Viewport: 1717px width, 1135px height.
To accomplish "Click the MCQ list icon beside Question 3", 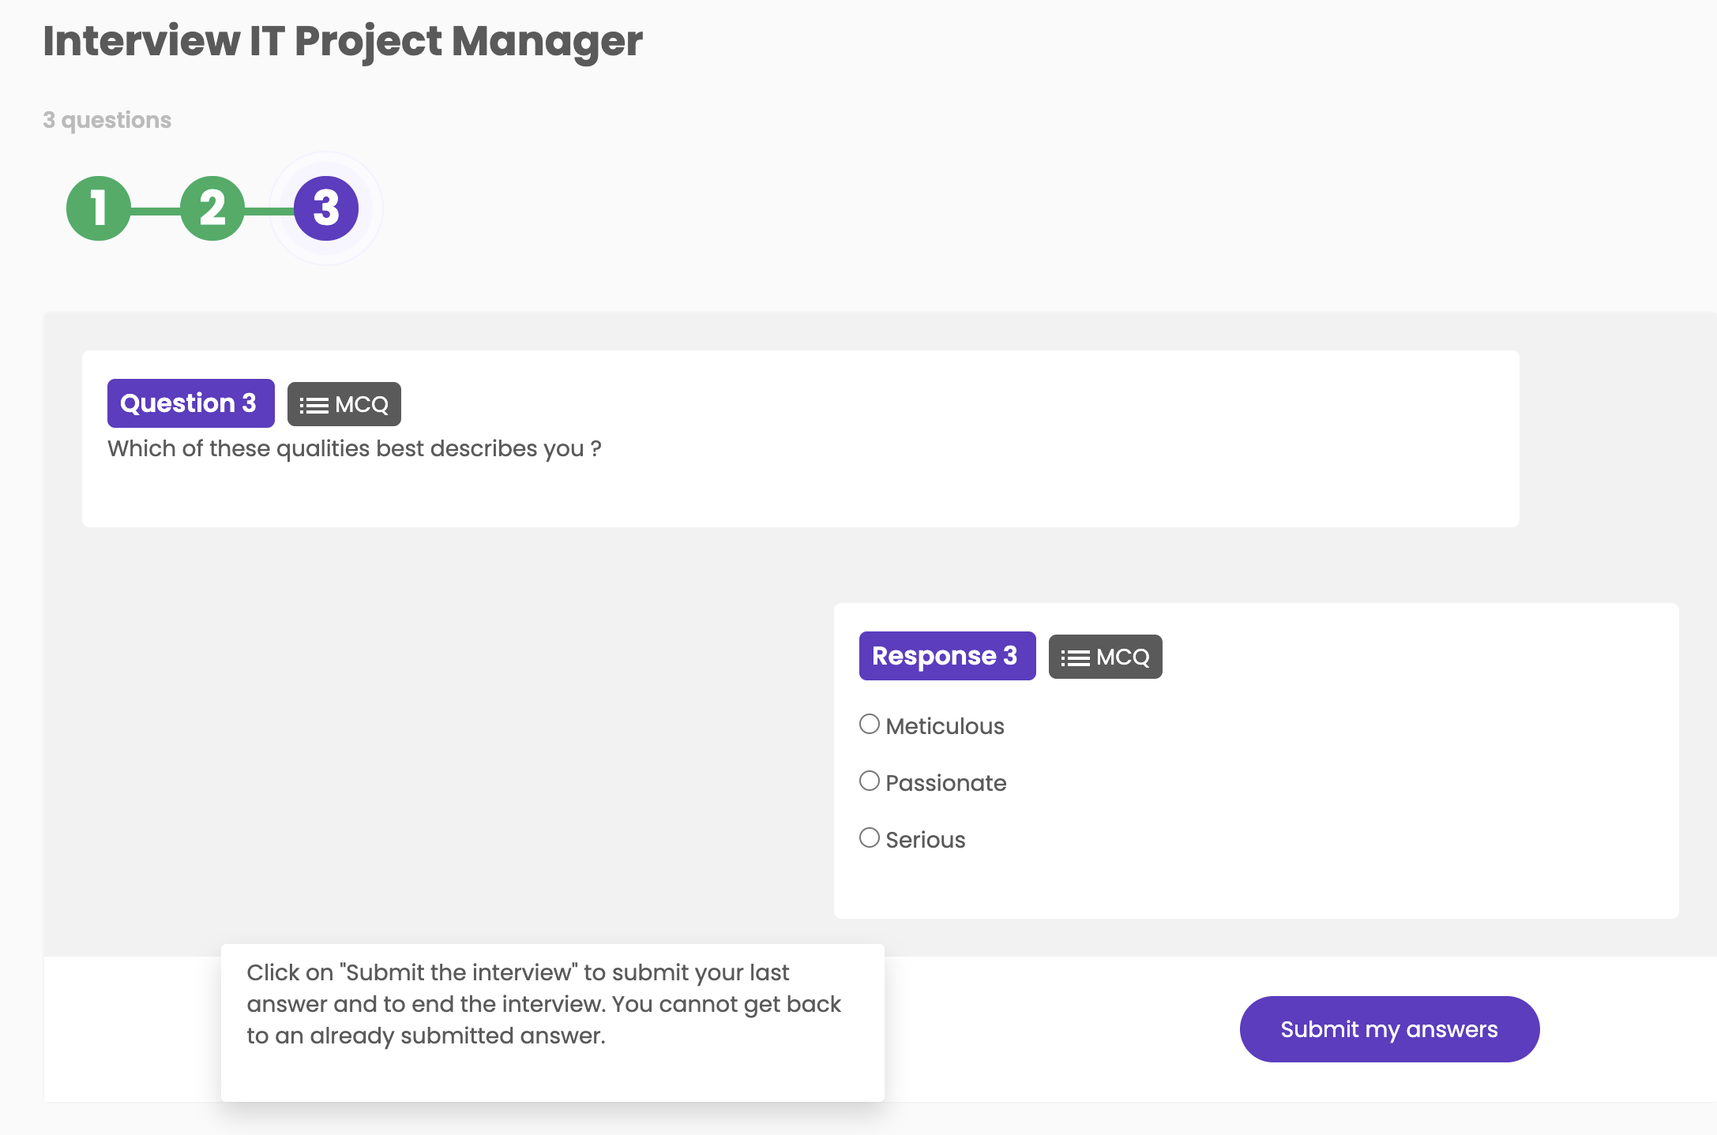I will 313,403.
